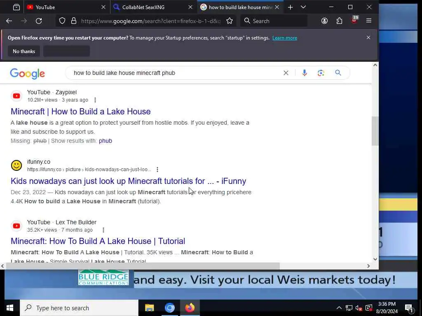
Task: Click the iFunny smiley favicon
Action: click(x=16, y=165)
